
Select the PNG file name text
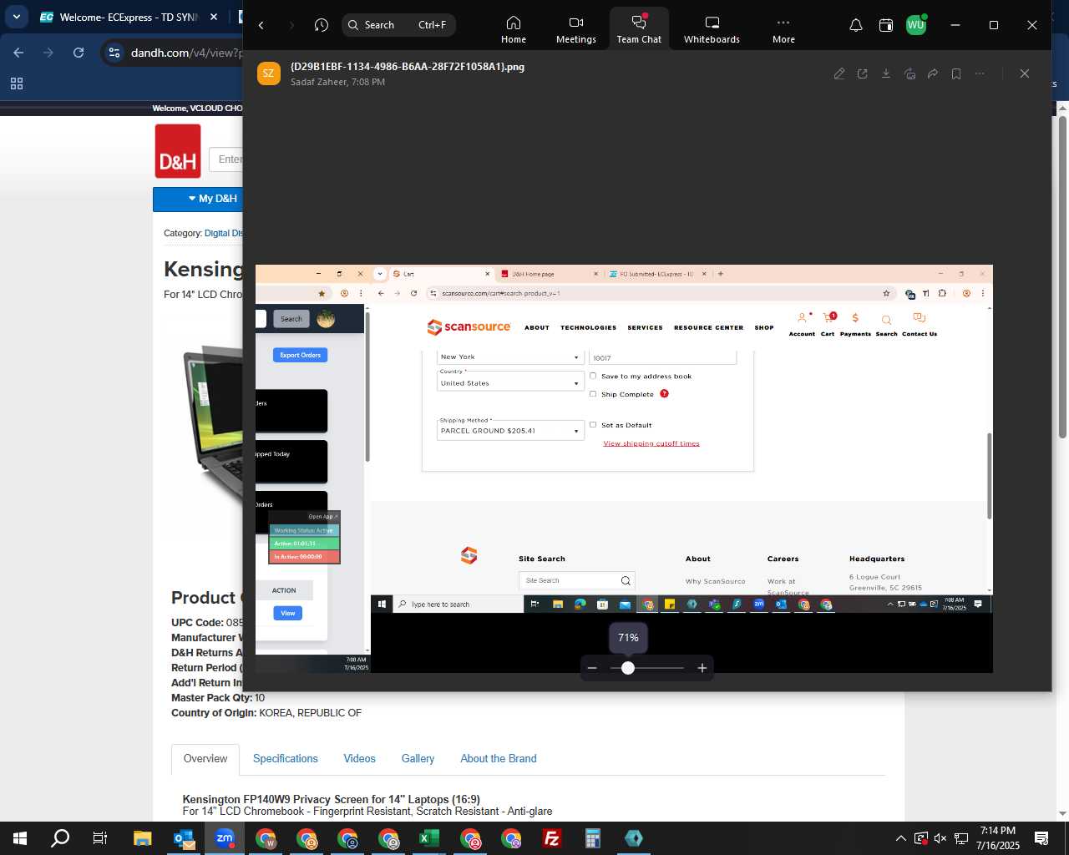pyautogui.click(x=408, y=67)
